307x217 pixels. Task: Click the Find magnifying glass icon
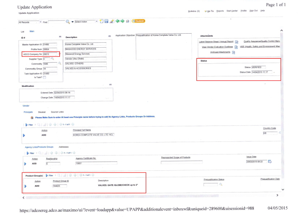coord(68,22)
